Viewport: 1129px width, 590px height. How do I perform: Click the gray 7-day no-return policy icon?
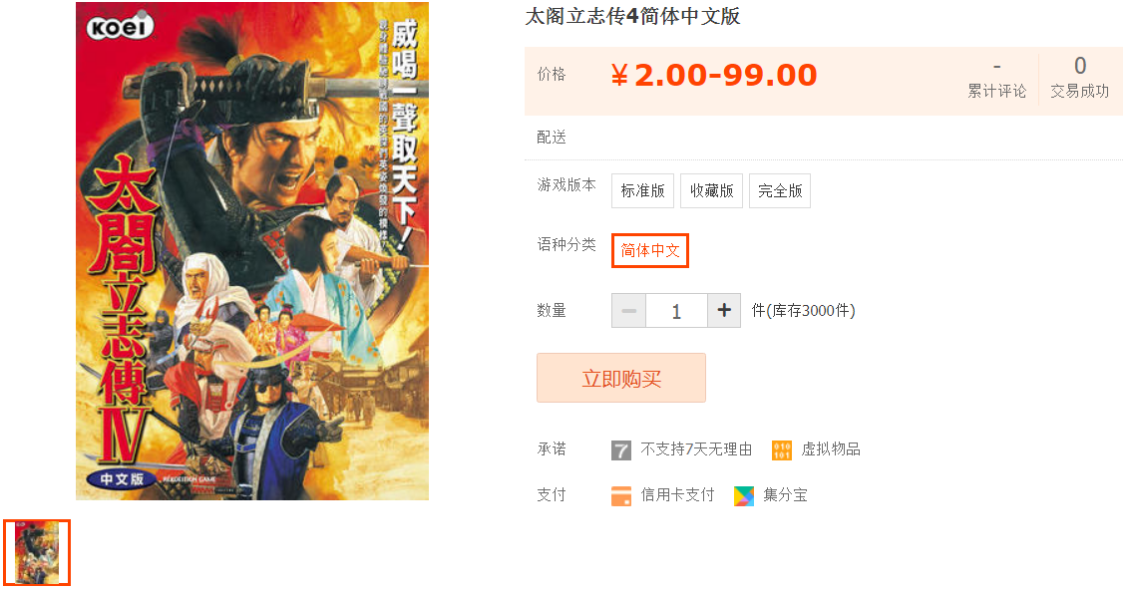pos(620,450)
